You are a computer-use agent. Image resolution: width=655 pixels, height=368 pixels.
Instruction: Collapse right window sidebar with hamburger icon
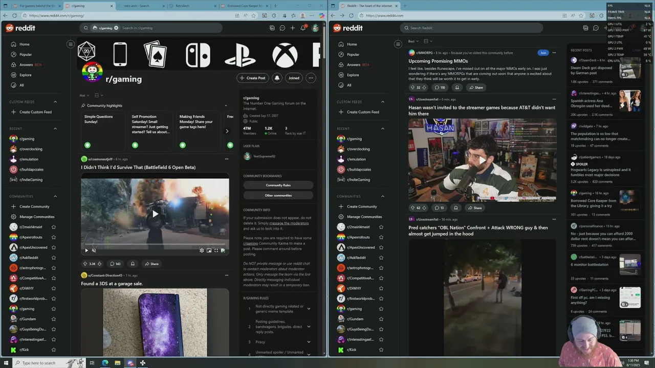click(x=398, y=44)
